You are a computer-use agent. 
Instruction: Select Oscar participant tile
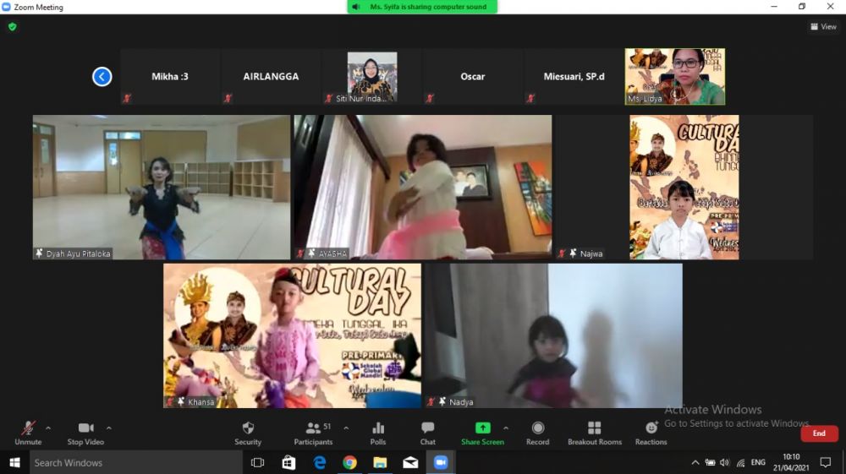pyautogui.click(x=473, y=77)
